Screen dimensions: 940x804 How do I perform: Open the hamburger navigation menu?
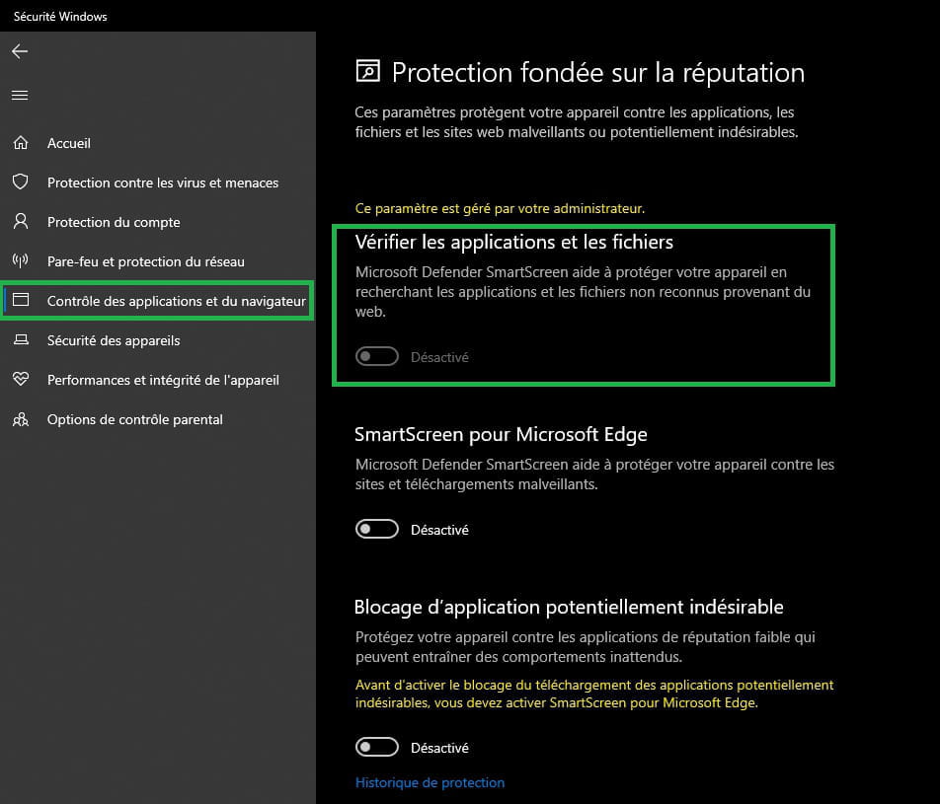click(20, 96)
